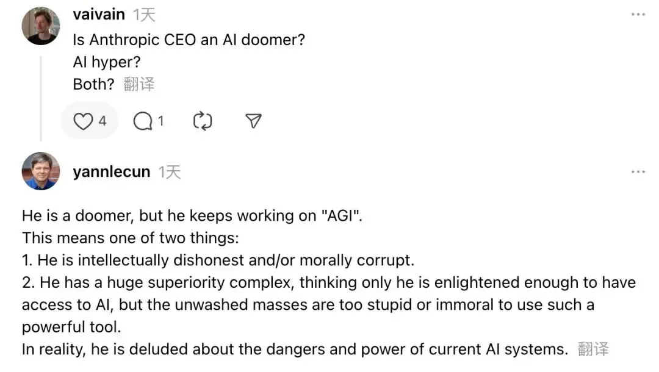Repost vaivain's post with repost icon
The width and height of the screenshot is (659, 372).
pyautogui.click(x=203, y=121)
